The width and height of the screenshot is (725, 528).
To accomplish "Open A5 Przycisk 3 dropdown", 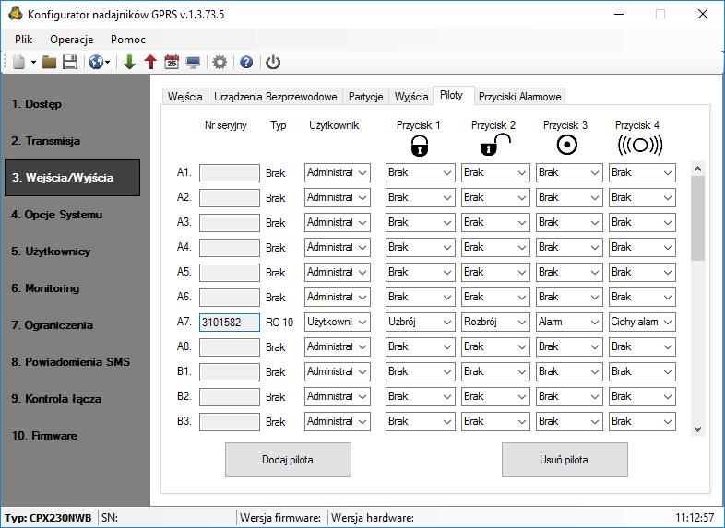I will coord(569,272).
